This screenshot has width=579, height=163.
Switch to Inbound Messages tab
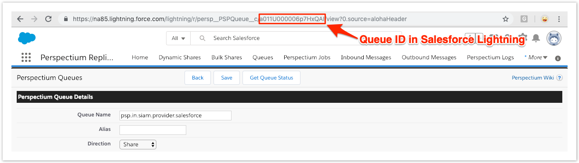tap(366, 58)
